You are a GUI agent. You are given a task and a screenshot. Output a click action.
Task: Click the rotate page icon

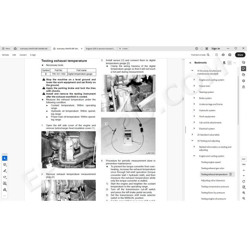point(243,181)
